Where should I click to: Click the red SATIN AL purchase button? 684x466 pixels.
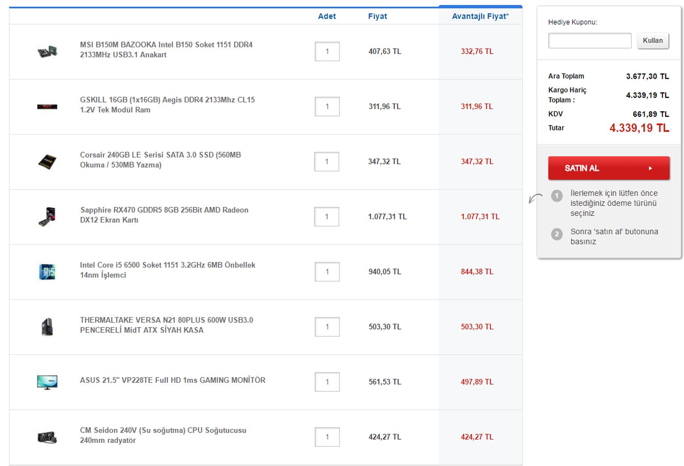tap(609, 168)
